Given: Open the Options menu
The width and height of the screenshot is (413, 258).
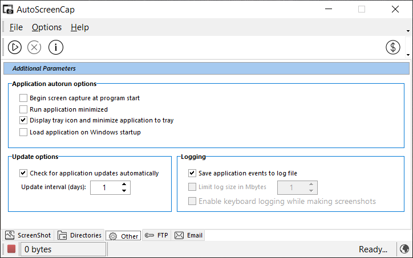Looking at the screenshot, I should [47, 27].
